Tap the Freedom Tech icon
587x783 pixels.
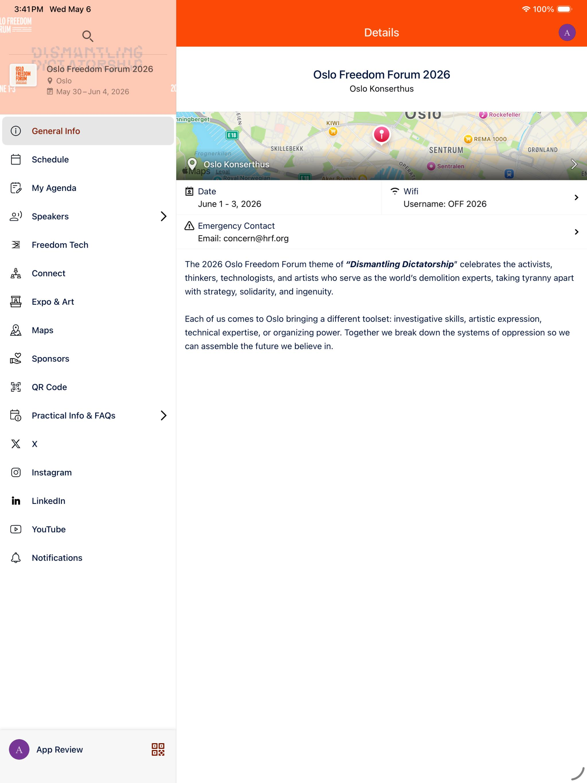[16, 244]
